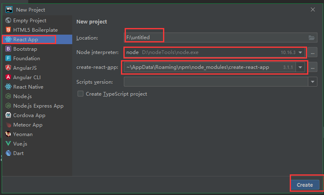
Task: Click browse button beside Node interpreter
Action: pyautogui.click(x=312, y=52)
